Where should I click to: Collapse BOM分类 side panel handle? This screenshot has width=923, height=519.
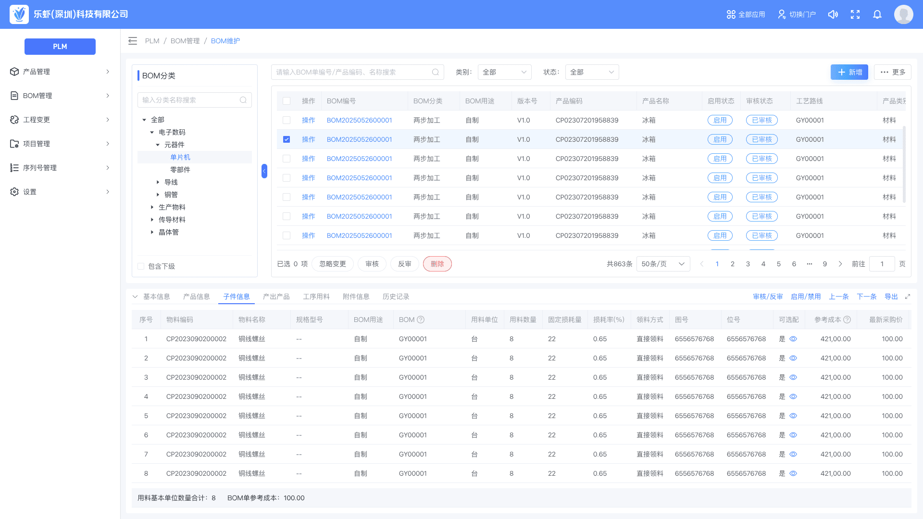tap(264, 171)
